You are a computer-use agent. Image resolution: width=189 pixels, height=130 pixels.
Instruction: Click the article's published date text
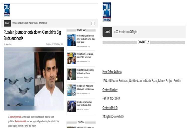pyautogui.click(x=55, y=44)
